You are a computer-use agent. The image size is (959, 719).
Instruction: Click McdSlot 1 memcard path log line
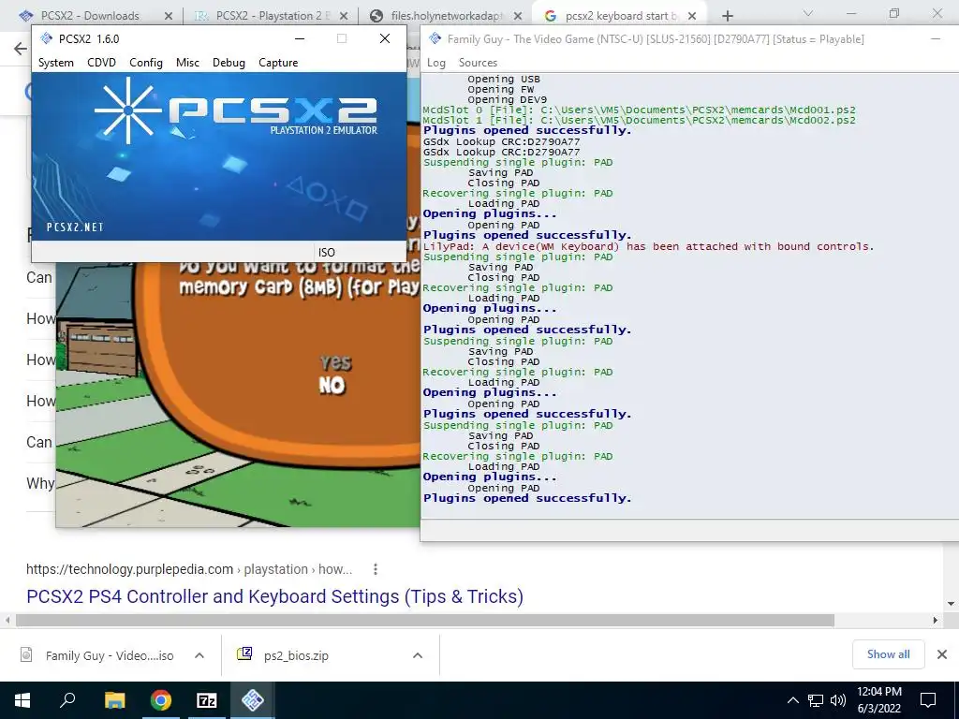coord(639,121)
